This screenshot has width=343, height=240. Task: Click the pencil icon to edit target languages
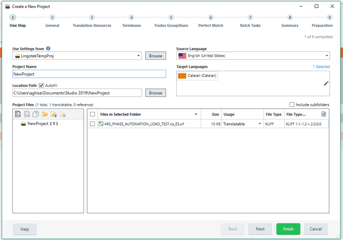(326, 83)
